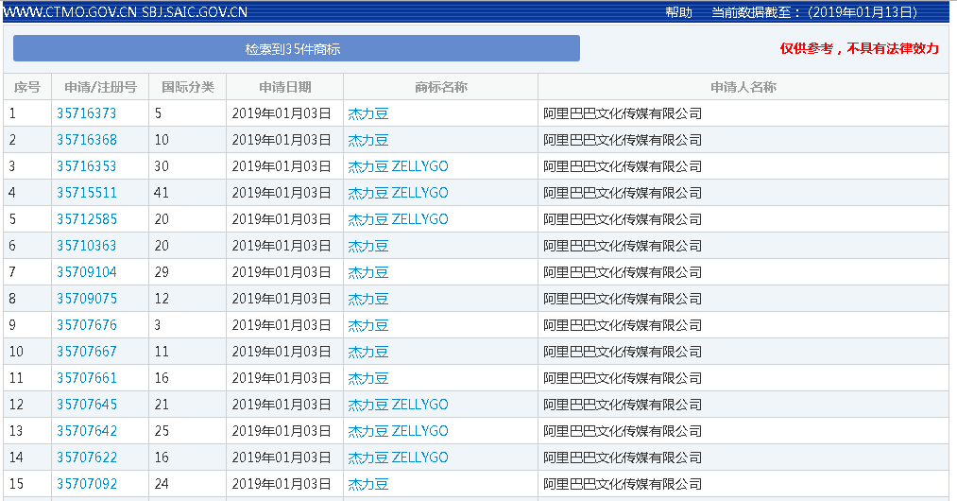Open 杰力豆 trademark name in row 1
Viewport: 957px width, 501px height.
pyautogui.click(x=367, y=113)
